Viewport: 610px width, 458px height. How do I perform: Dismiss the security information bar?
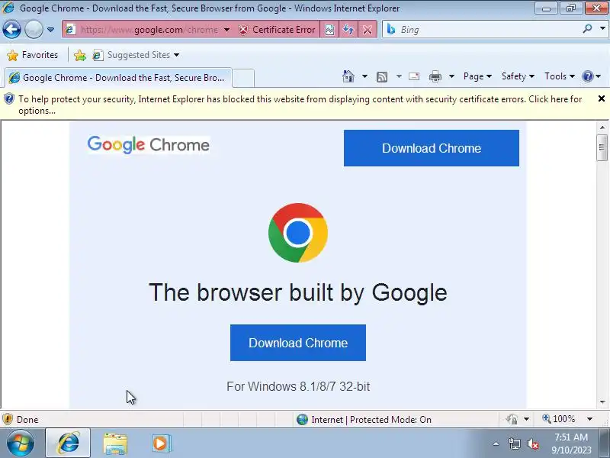[x=601, y=98]
